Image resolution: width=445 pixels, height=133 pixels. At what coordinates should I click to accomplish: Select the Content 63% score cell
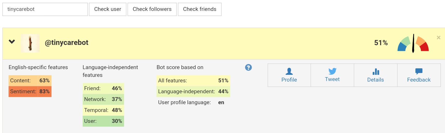coord(30,81)
